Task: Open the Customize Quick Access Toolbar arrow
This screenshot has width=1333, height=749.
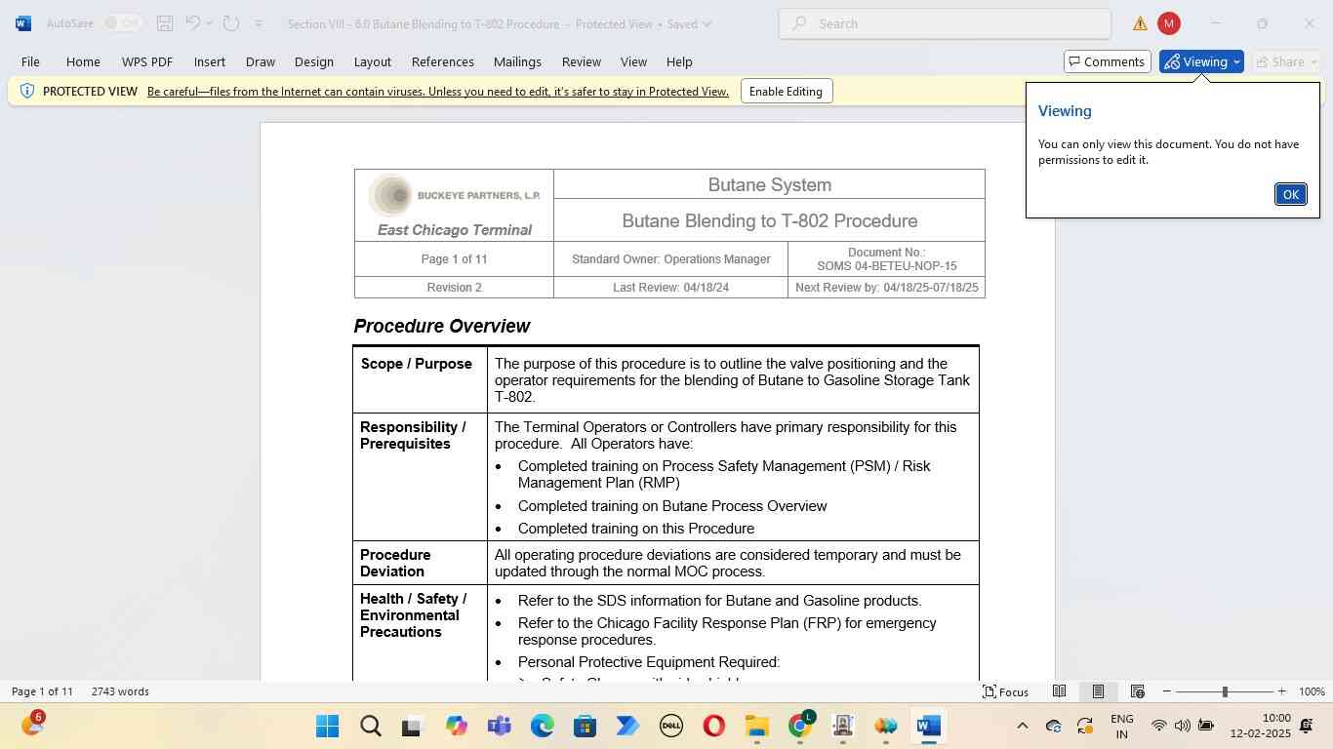Action: [x=259, y=23]
